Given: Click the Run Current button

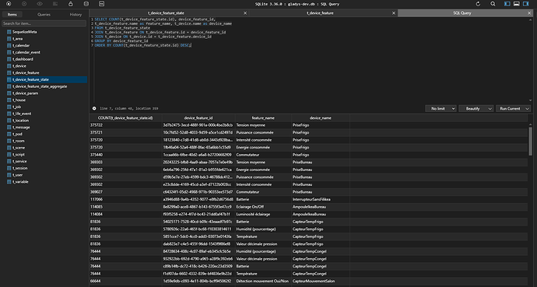Looking at the screenshot, I should click(x=510, y=108).
